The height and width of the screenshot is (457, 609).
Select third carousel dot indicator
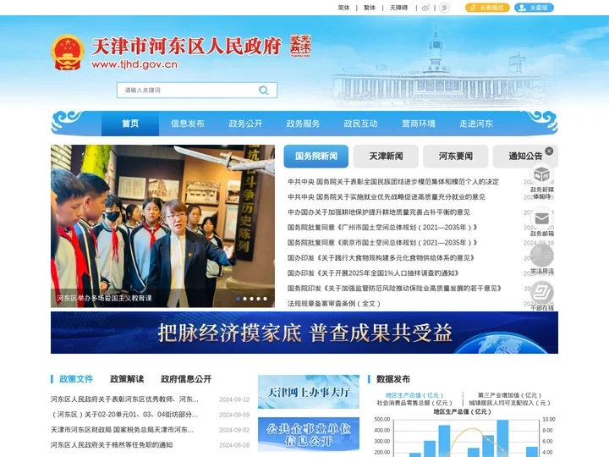tap(252, 299)
